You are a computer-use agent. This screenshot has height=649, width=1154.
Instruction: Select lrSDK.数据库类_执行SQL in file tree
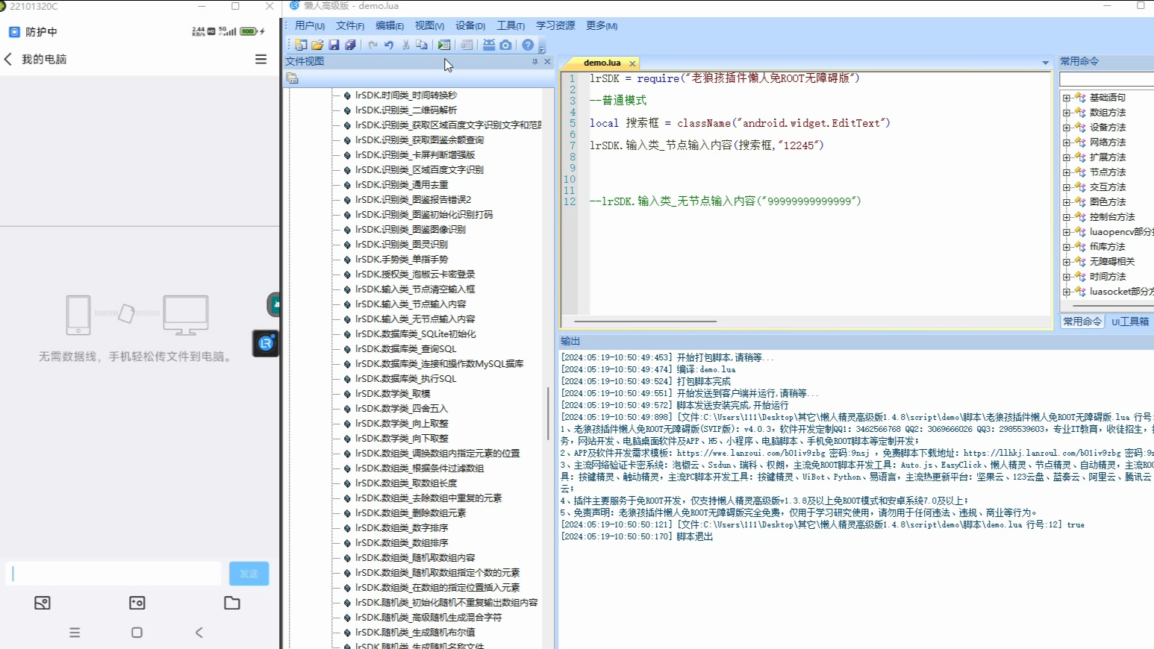[405, 379]
